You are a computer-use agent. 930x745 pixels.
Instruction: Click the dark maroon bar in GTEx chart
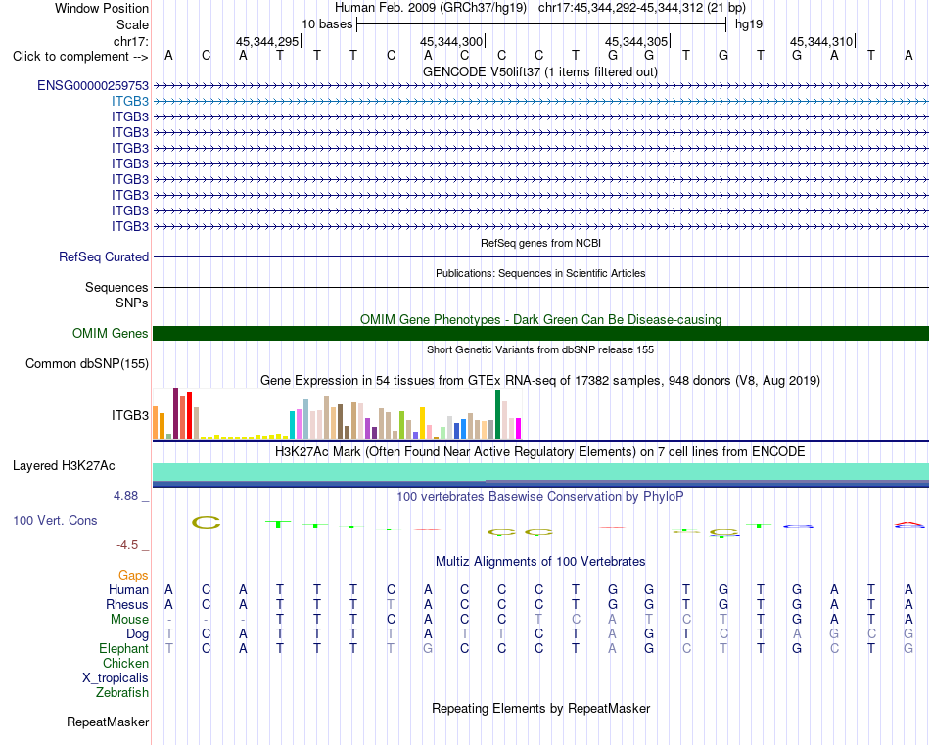[x=175, y=413]
